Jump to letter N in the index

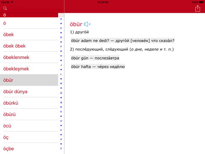pyautogui.click(x=61, y=83)
